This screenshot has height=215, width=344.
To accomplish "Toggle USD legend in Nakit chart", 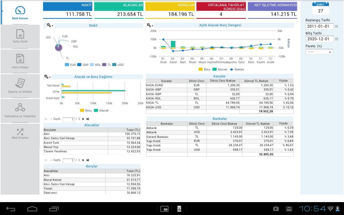I will click(x=118, y=65).
